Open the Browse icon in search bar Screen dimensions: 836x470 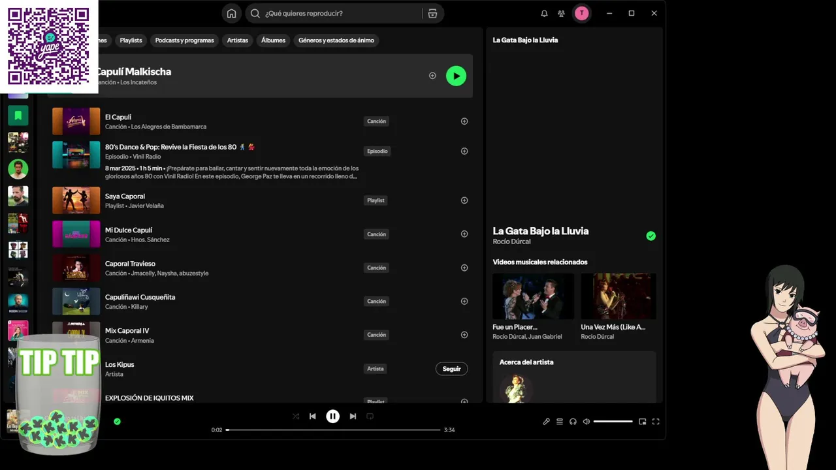[x=432, y=13]
